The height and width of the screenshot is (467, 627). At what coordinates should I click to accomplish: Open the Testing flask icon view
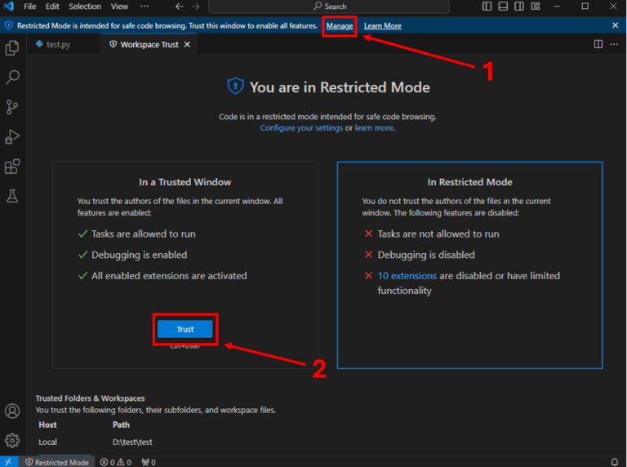pyautogui.click(x=12, y=196)
